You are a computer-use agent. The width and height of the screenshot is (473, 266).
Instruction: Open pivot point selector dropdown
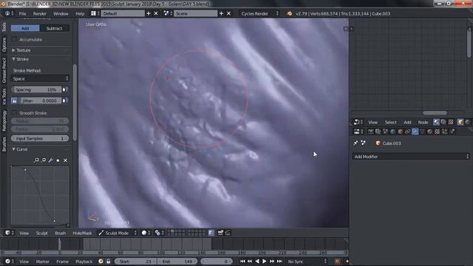[159, 233]
